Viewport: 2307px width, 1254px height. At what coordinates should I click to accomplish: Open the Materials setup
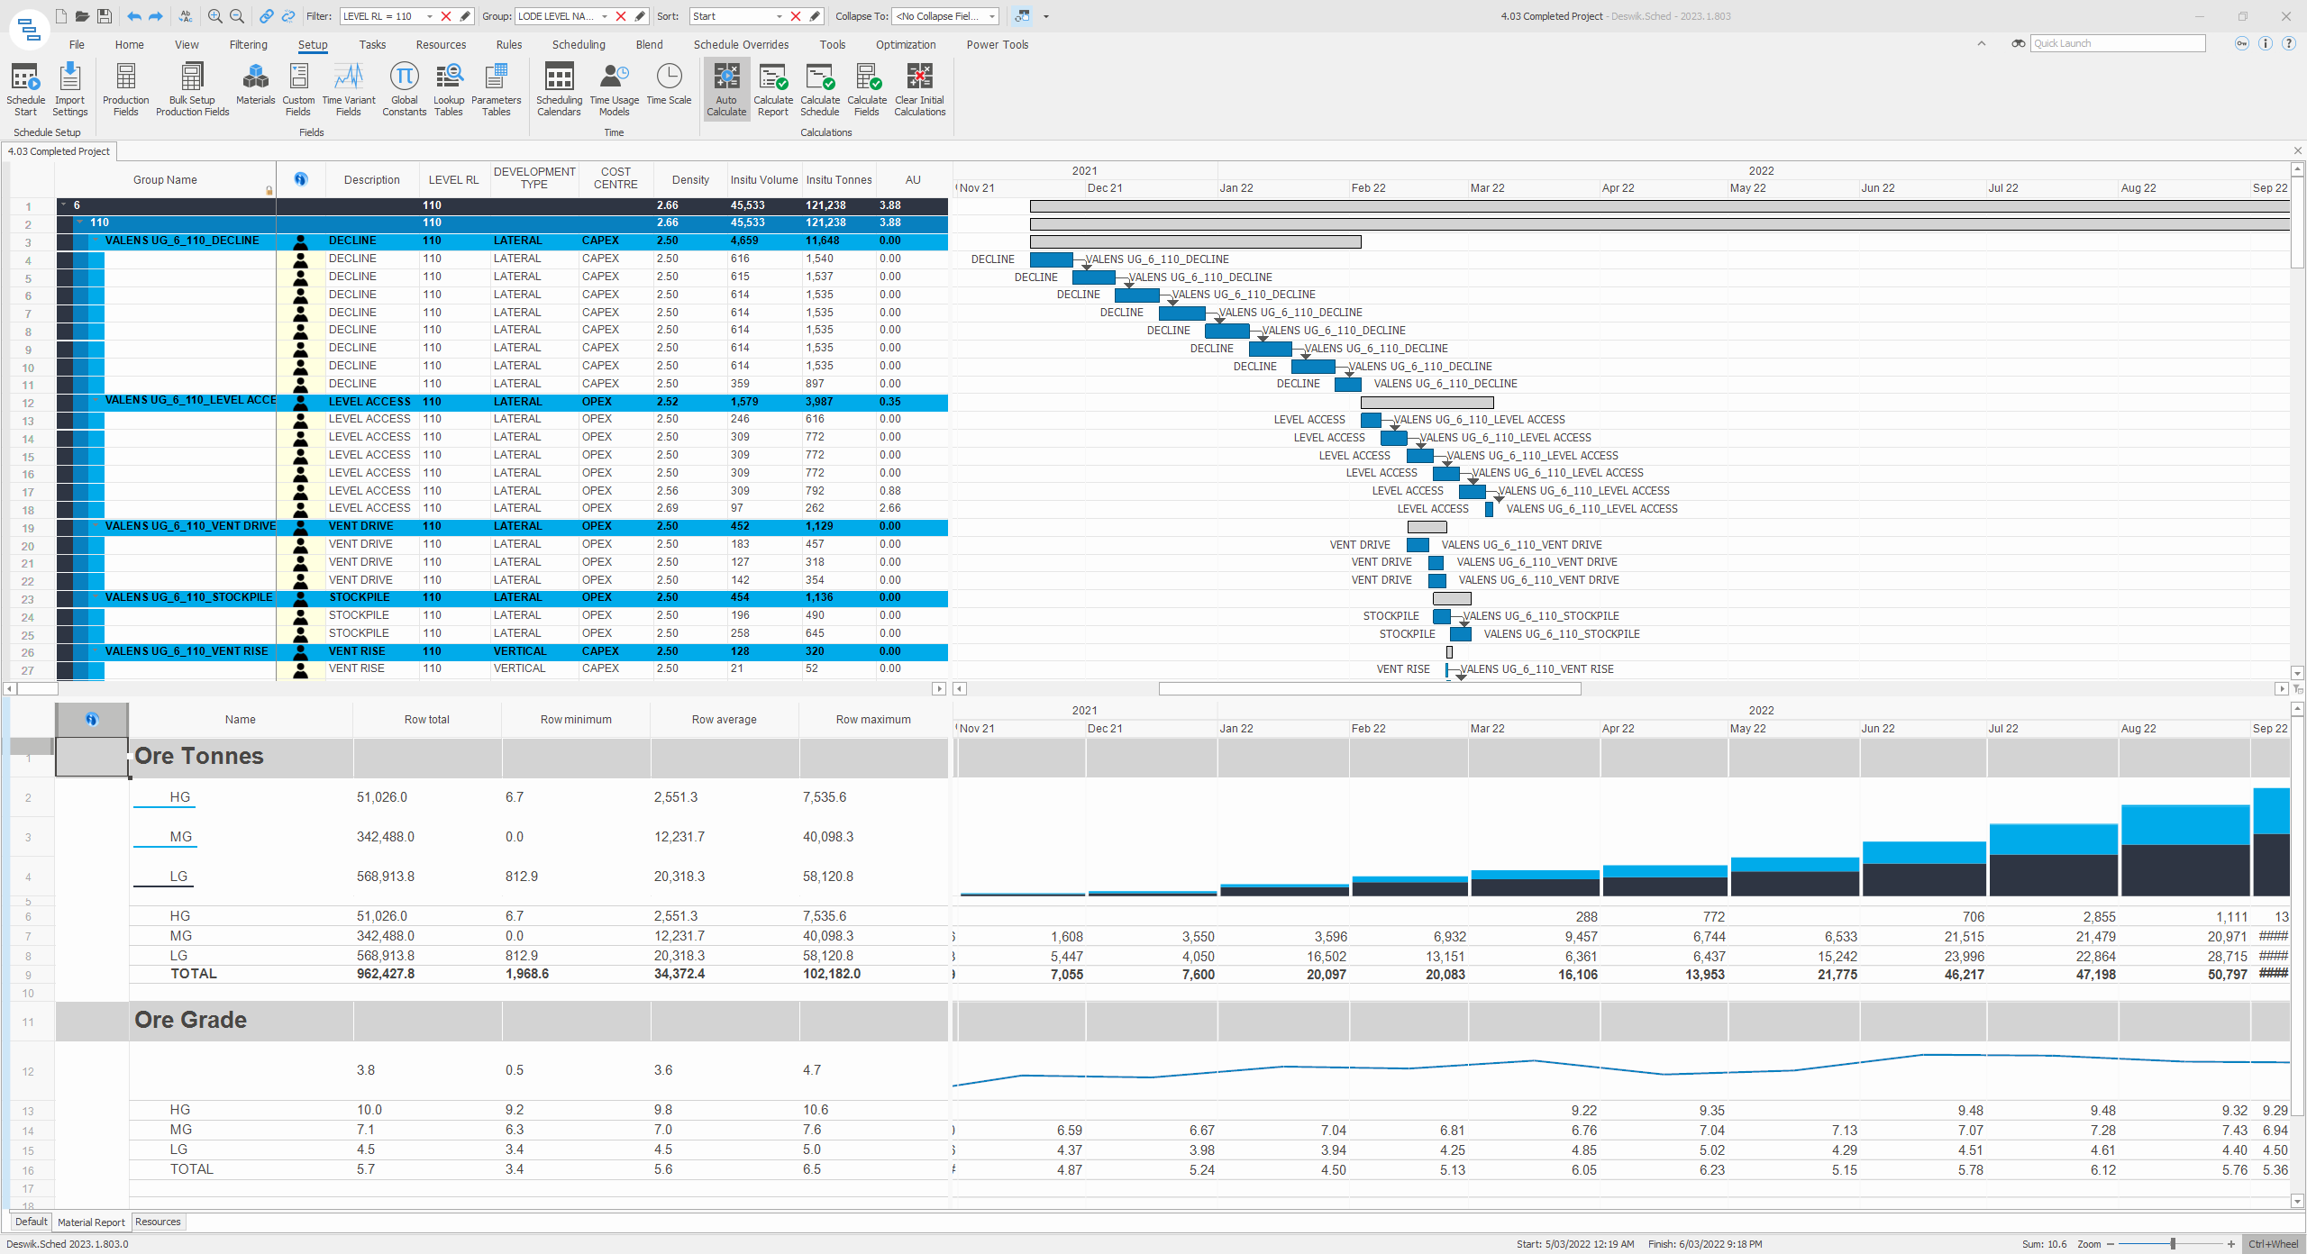[255, 84]
